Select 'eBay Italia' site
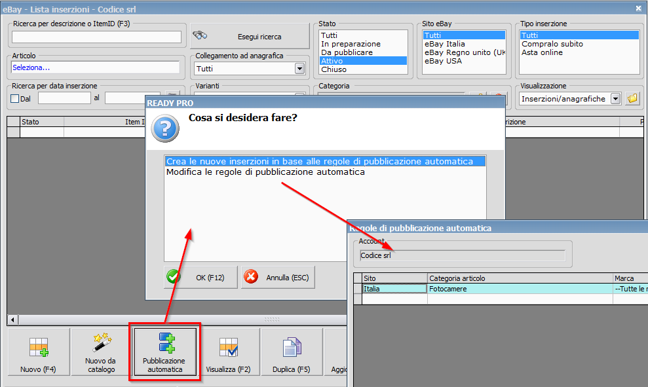This screenshot has height=387, width=648. pyautogui.click(x=464, y=44)
